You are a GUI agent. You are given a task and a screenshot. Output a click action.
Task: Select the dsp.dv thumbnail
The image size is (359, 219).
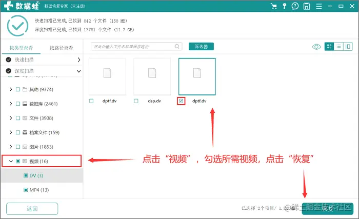(x=152, y=76)
